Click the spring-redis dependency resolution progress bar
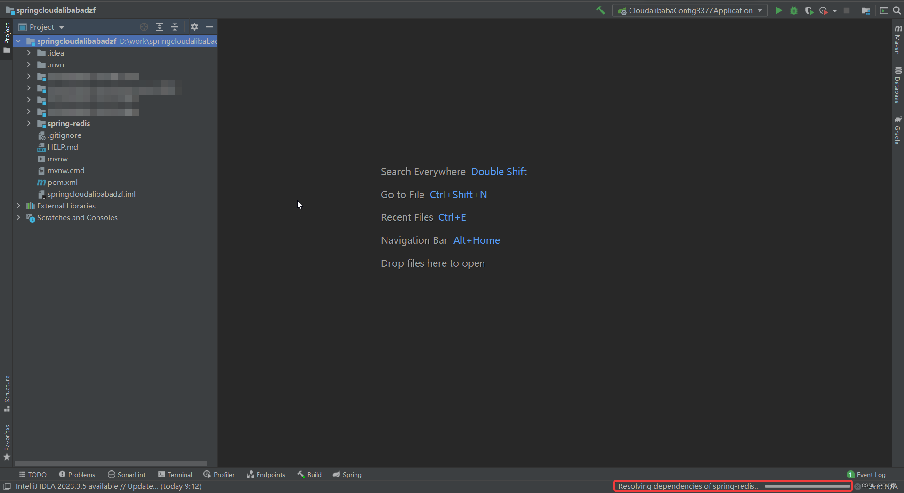 coord(733,486)
